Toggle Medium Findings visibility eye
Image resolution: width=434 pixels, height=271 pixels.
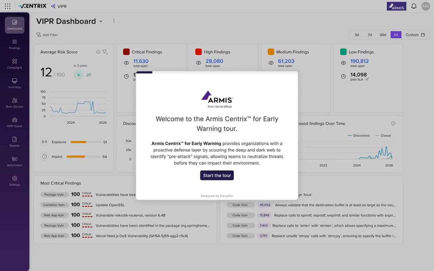271,63
